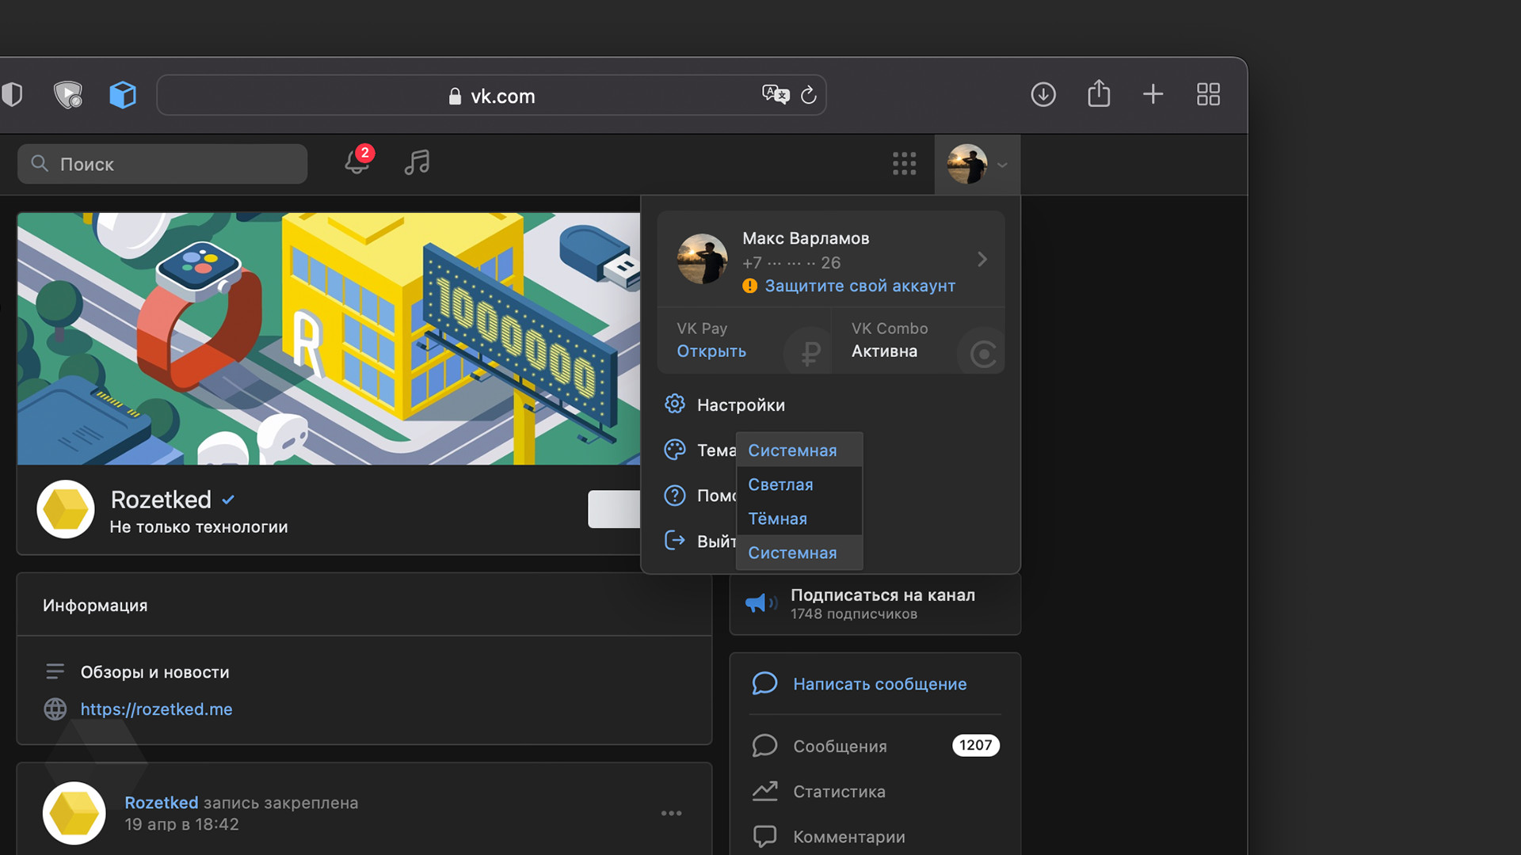
Task: Click 1748 подписчиков text
Action: [x=854, y=614]
